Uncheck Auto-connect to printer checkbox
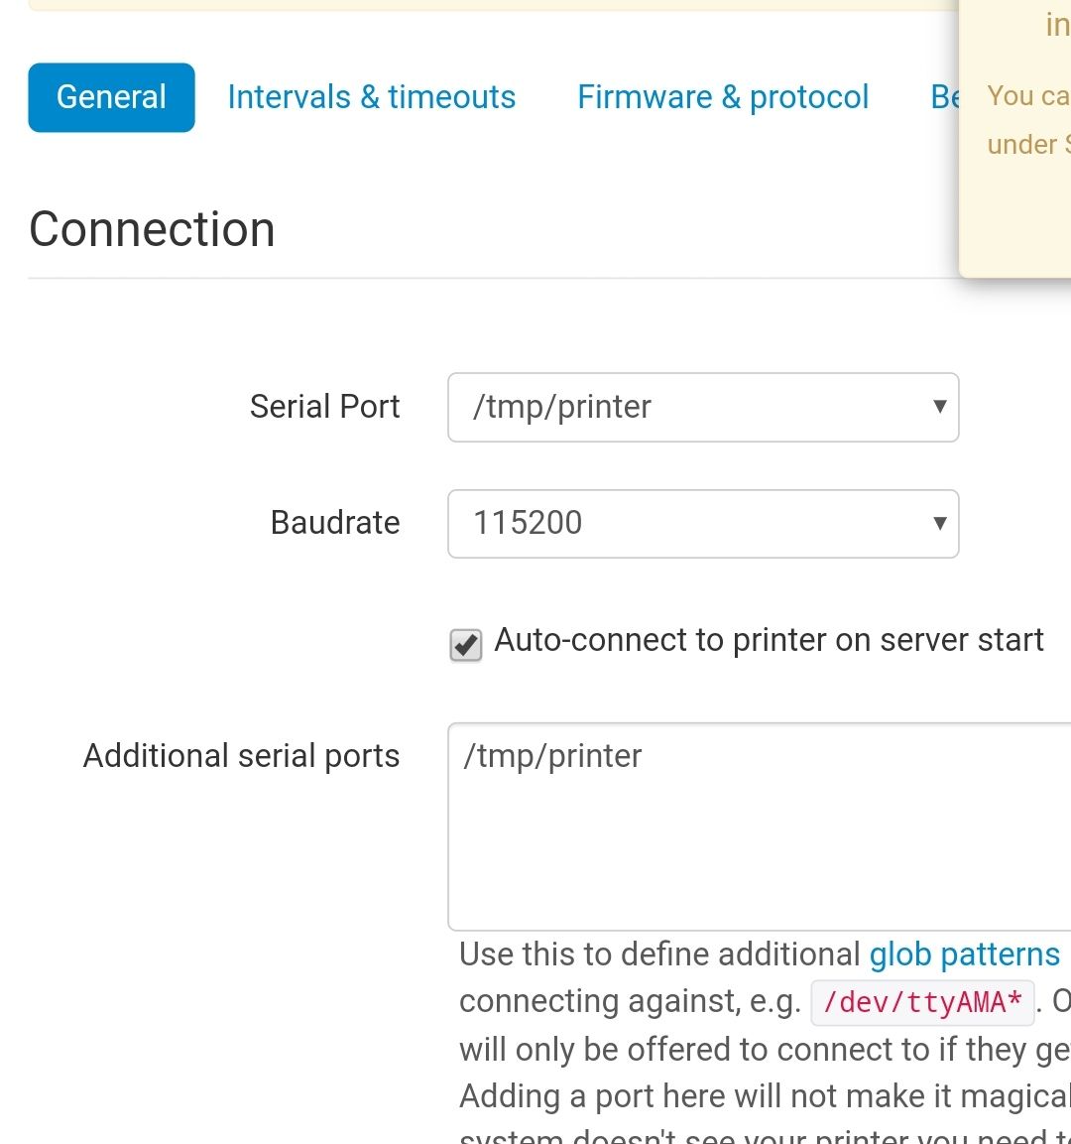This screenshot has width=1071, height=1144. tap(466, 644)
